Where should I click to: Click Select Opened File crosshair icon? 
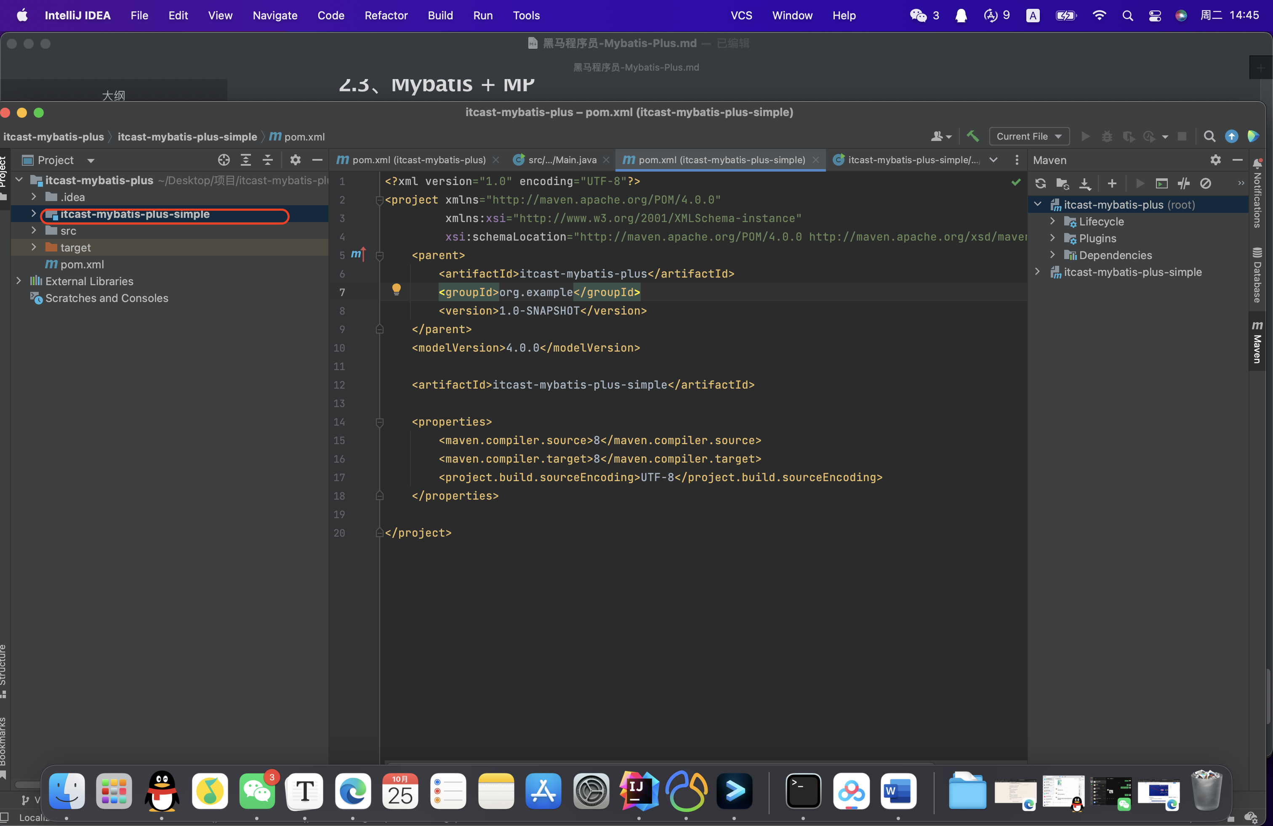[x=224, y=160]
